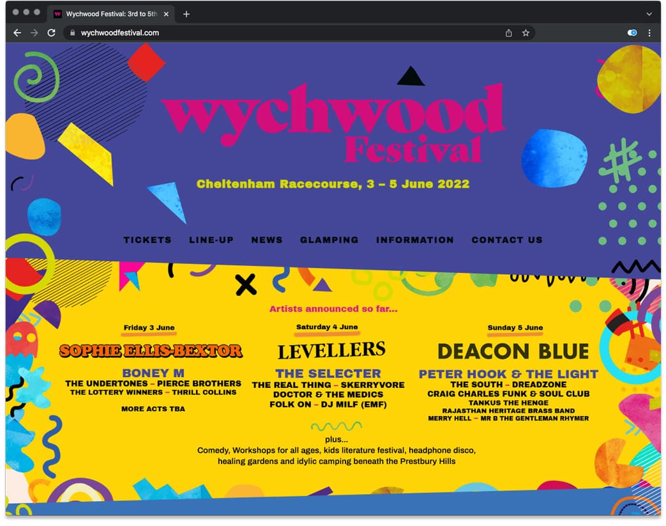Click the Boney M act name
This screenshot has width=666, height=526.
(x=153, y=373)
